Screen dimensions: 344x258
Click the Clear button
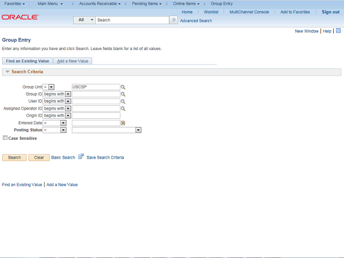(39, 157)
